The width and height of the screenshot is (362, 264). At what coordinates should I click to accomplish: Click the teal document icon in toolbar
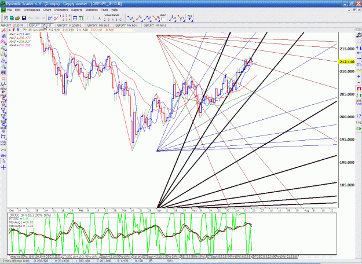(12, 18)
